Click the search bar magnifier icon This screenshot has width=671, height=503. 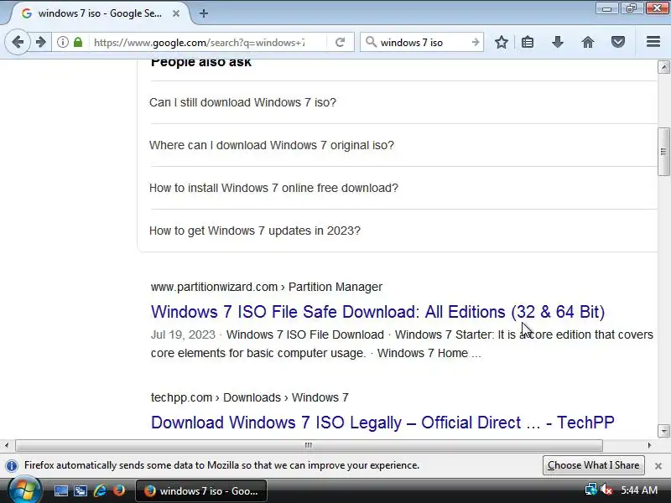[x=371, y=42]
